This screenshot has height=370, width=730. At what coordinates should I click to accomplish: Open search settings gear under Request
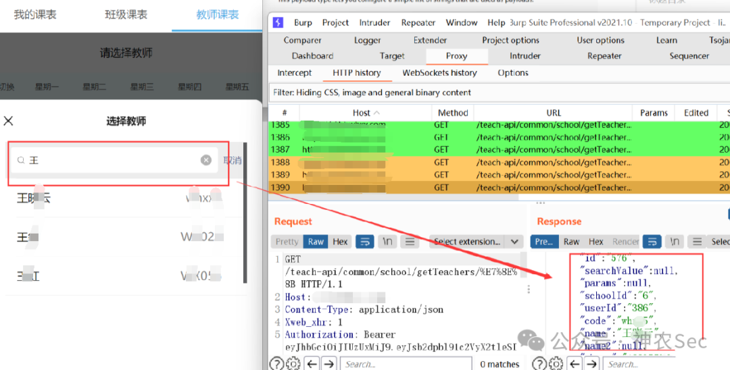pos(293,363)
